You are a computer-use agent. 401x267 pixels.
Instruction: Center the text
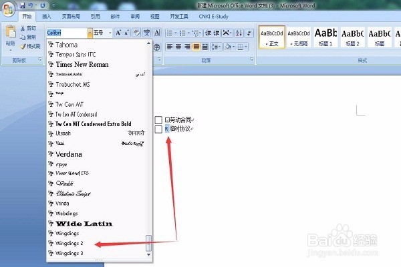[178, 47]
